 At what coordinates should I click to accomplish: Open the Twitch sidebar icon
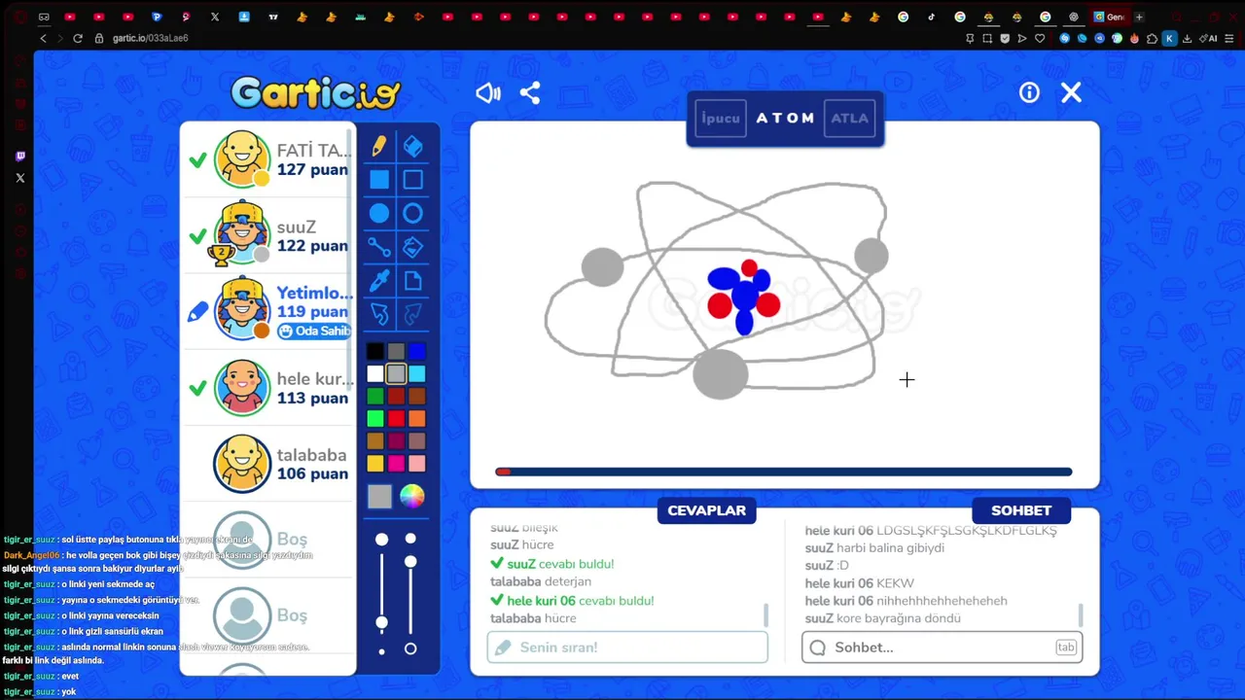click(20, 157)
